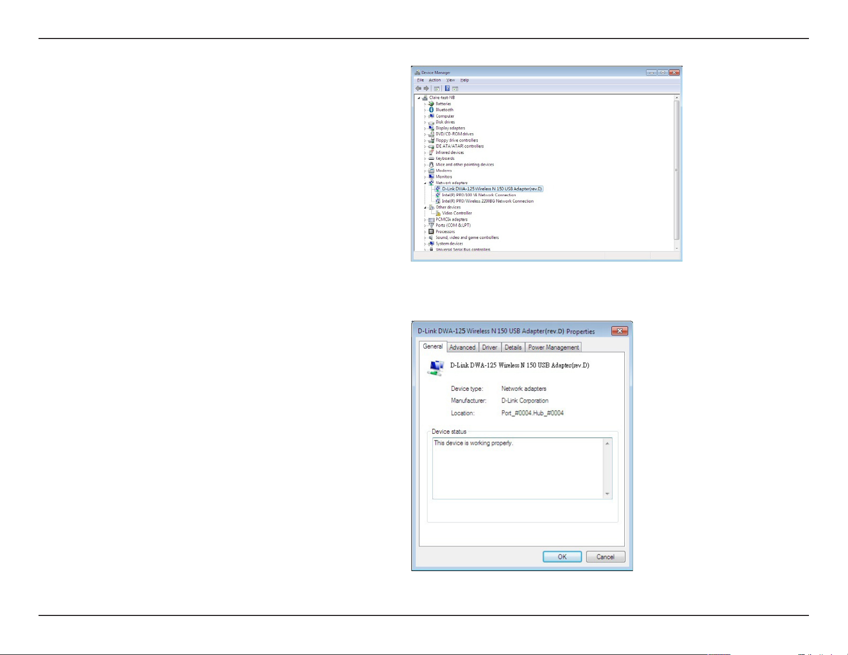Select Video Controller under Other devices
Screen dimensions: 848x655
tap(457, 213)
